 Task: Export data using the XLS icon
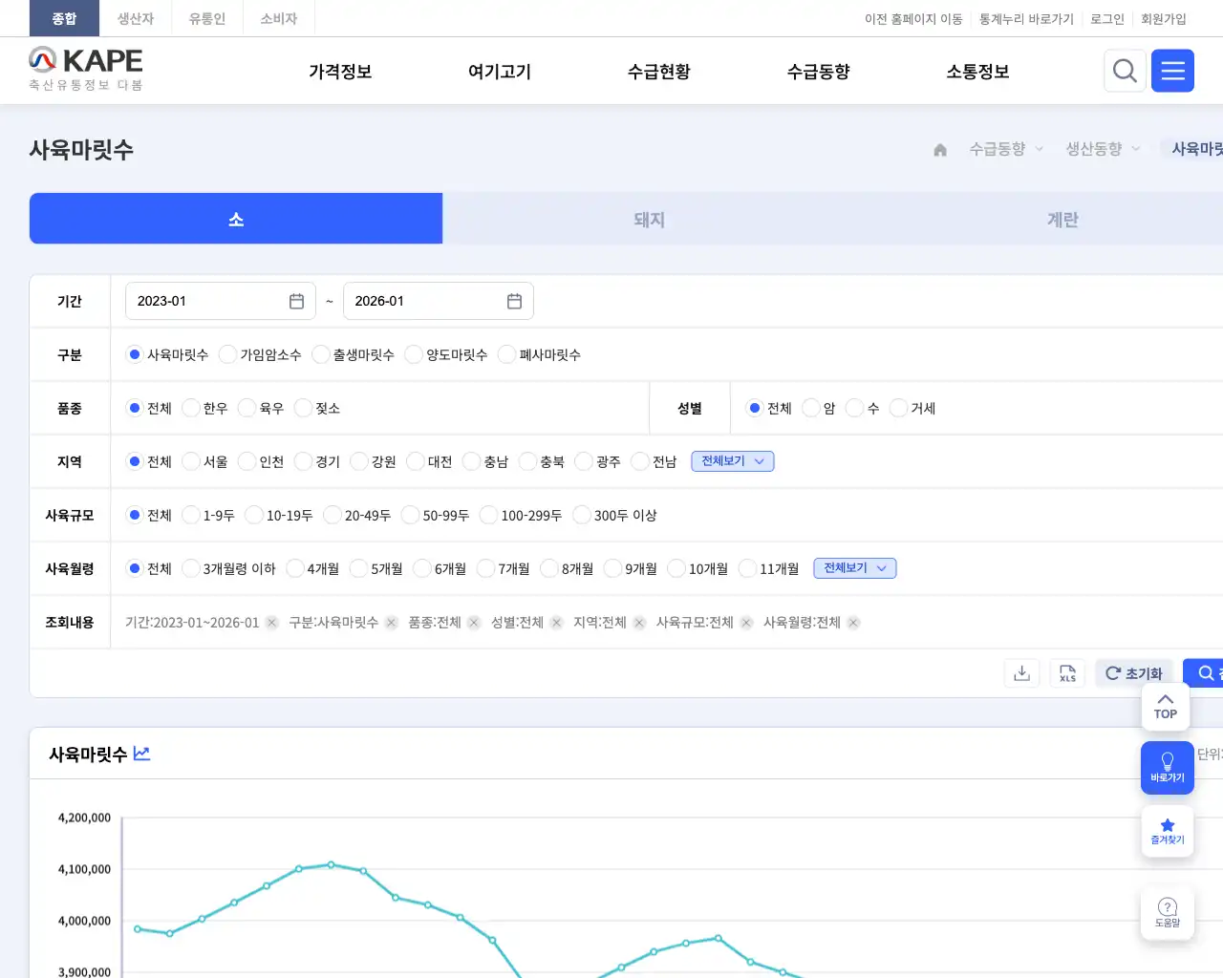tap(1067, 672)
